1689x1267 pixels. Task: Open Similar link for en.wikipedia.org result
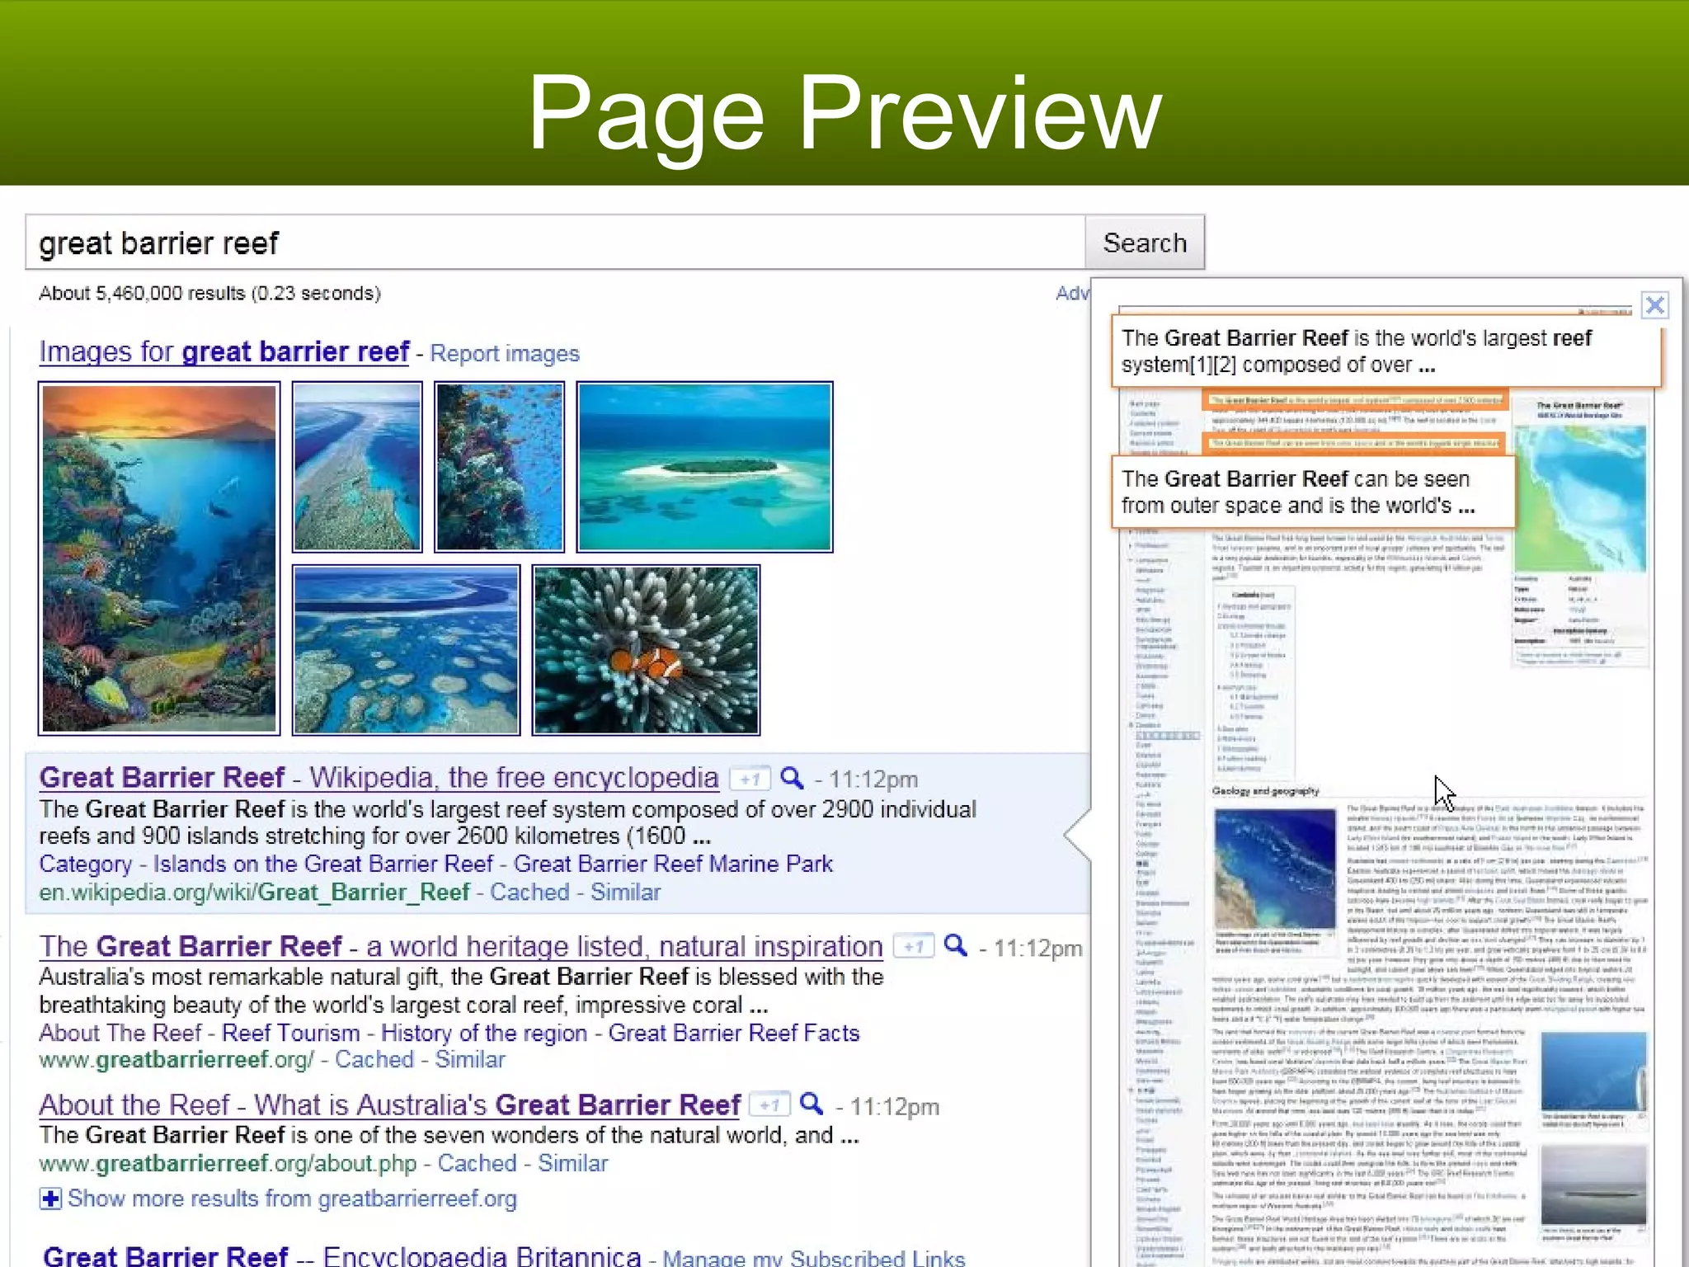point(625,893)
